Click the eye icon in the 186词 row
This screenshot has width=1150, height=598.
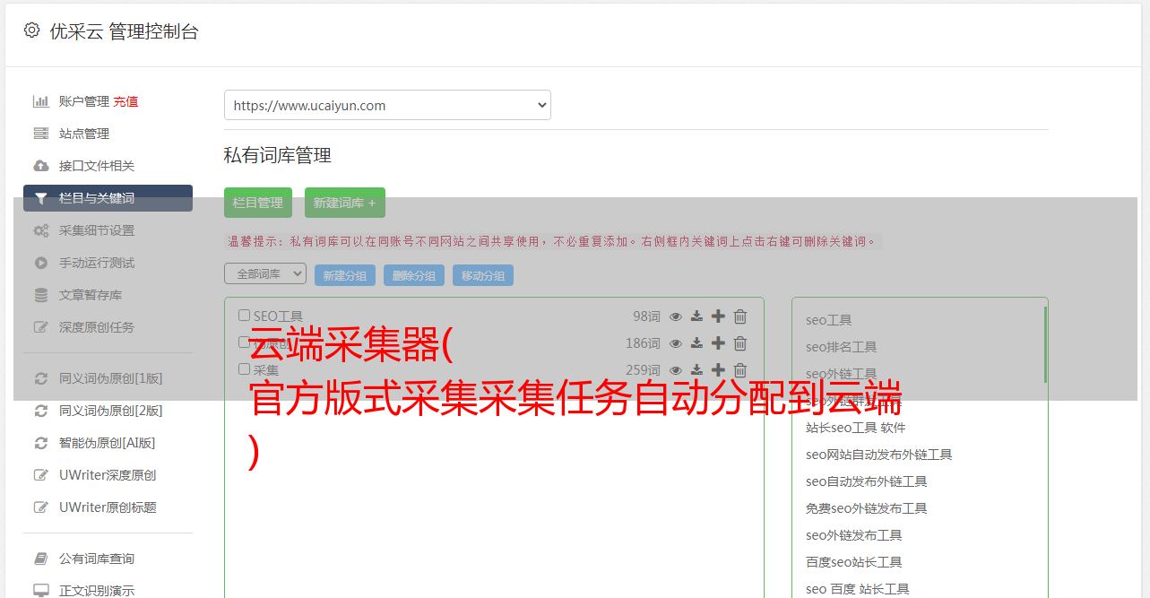(x=676, y=343)
